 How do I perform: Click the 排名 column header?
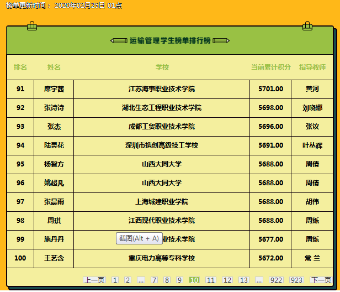(x=20, y=67)
